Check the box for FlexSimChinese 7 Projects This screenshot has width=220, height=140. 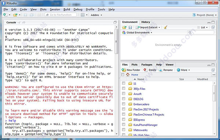click(x=124, y=114)
